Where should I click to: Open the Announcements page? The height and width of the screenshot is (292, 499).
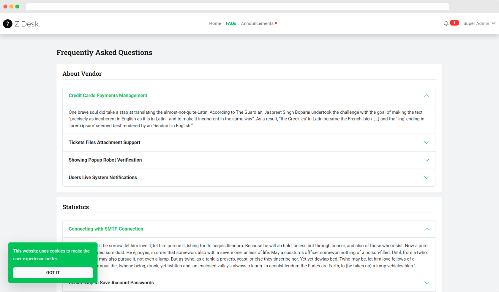pyautogui.click(x=257, y=23)
